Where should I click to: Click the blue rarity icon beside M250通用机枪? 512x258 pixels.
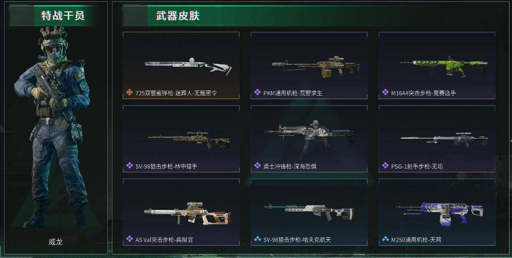385,239
